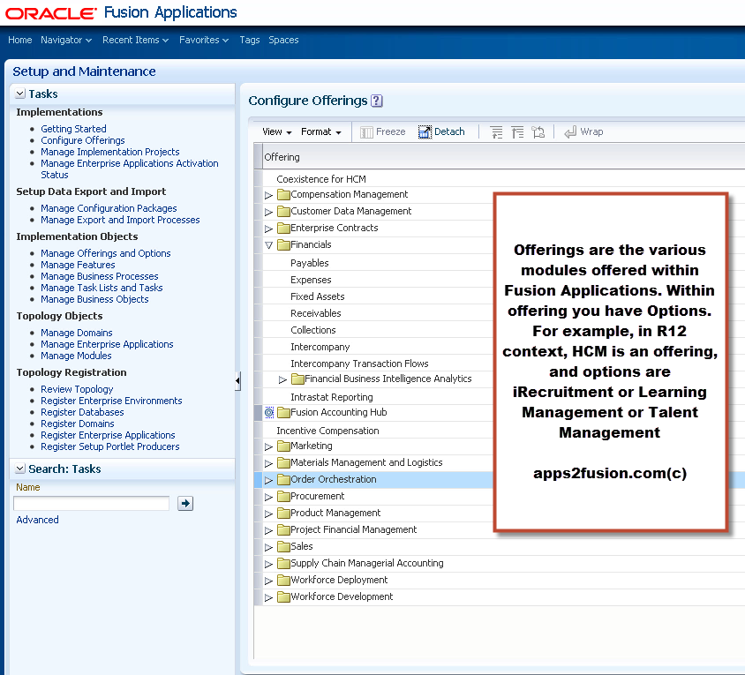Expand the Marketing offering
This screenshot has height=675, width=745.
(268, 446)
